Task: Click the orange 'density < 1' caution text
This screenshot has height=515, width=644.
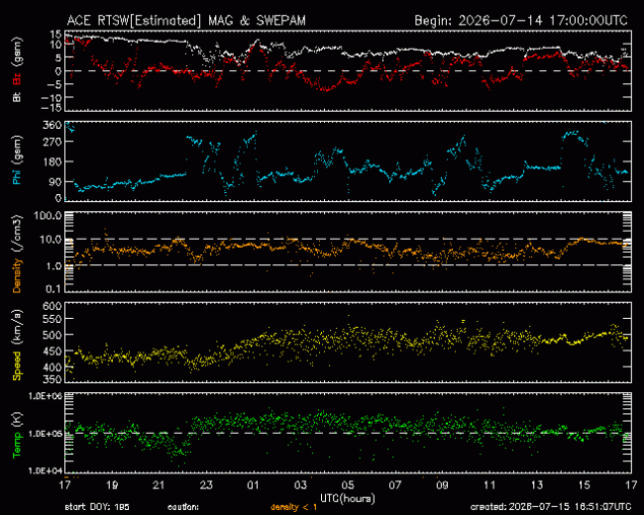Action: 293,507
